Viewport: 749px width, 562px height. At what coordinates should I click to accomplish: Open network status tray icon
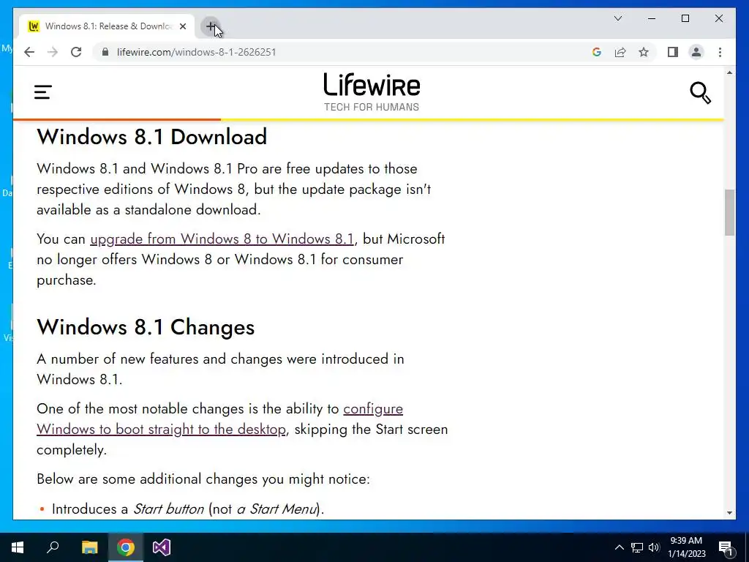pos(637,547)
